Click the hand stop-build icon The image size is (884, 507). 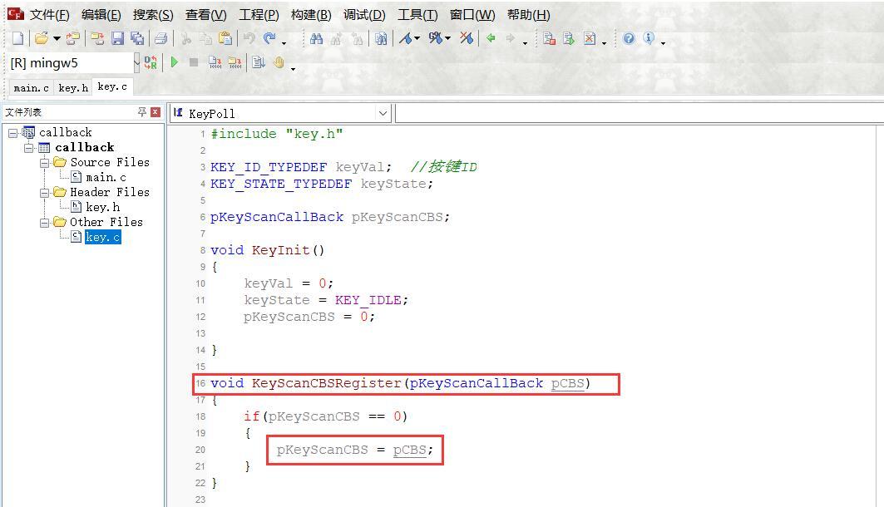click(x=279, y=62)
